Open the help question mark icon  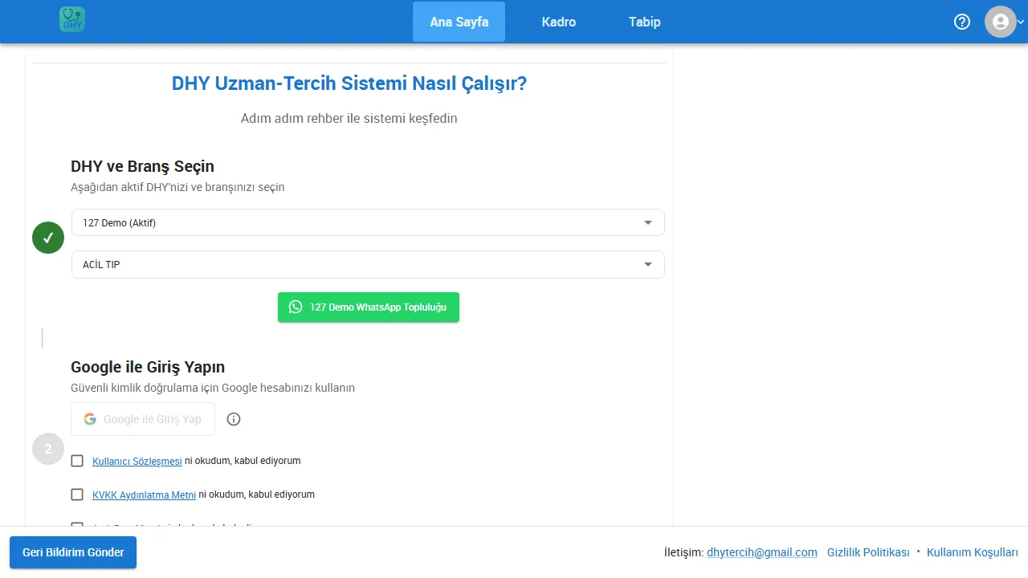[x=961, y=22]
